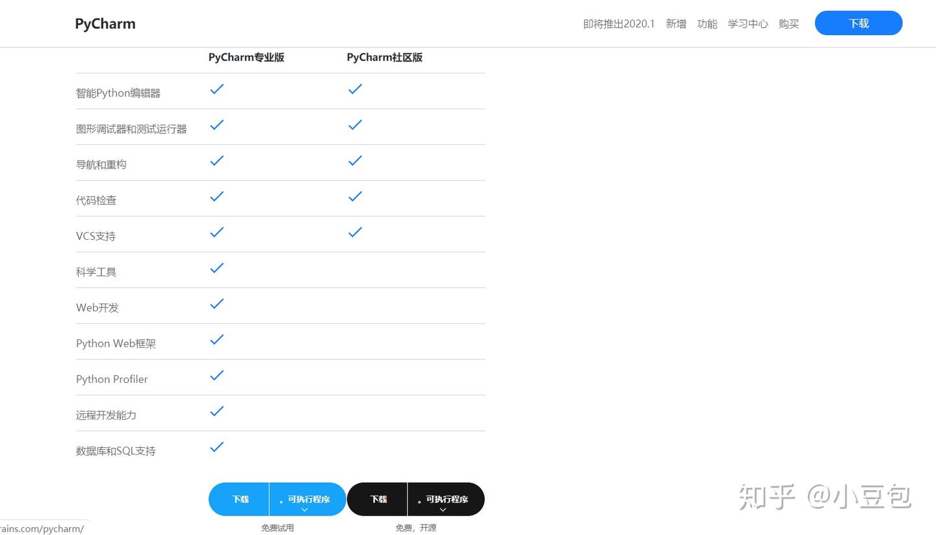Click the checkmark for Python Web框架

tap(217, 339)
